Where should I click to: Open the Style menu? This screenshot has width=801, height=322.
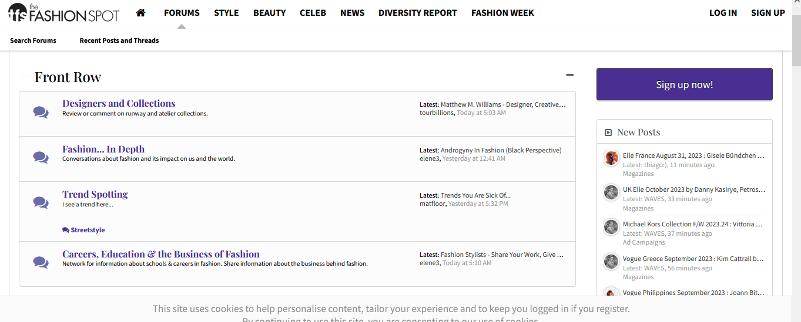226,13
